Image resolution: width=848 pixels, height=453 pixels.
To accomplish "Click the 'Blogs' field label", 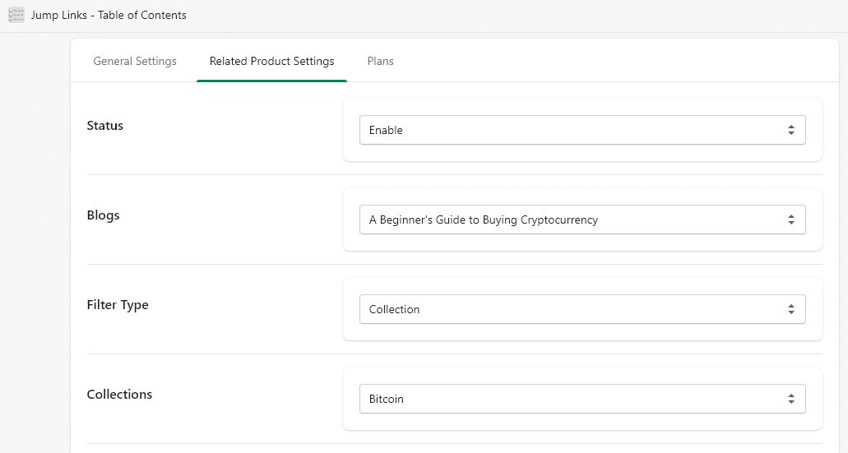I will pos(104,215).
